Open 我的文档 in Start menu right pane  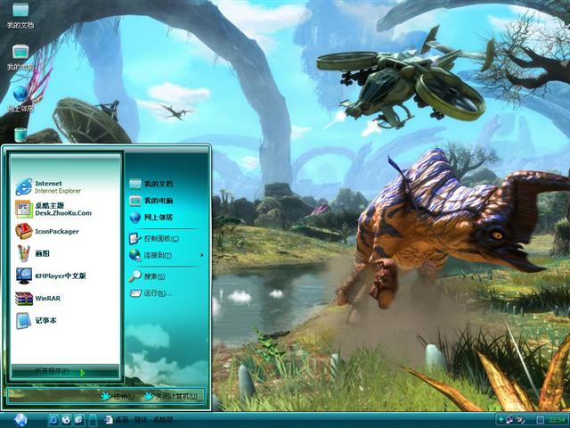coord(151,184)
